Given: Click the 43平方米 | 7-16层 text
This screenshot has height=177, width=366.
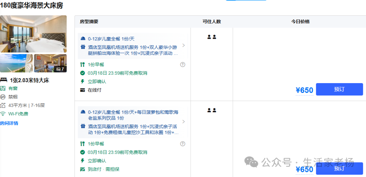Looking at the screenshot, I should tap(26, 105).
